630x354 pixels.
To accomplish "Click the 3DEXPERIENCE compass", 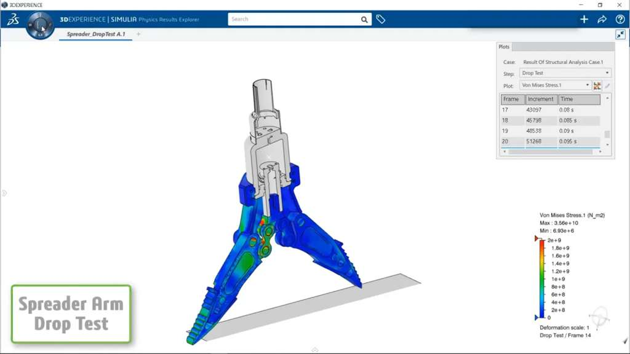I will [x=41, y=25].
